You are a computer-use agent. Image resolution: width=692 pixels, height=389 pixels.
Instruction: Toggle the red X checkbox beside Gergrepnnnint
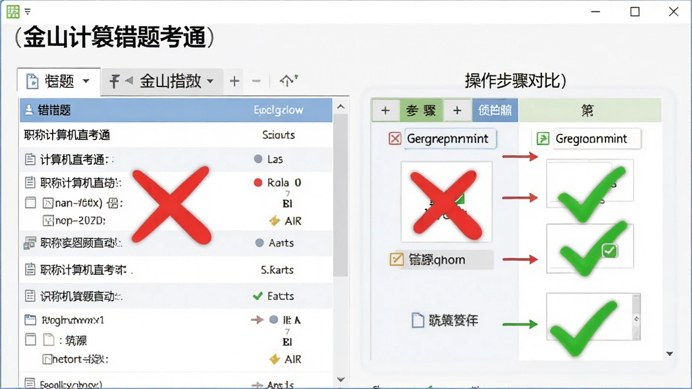pos(395,138)
